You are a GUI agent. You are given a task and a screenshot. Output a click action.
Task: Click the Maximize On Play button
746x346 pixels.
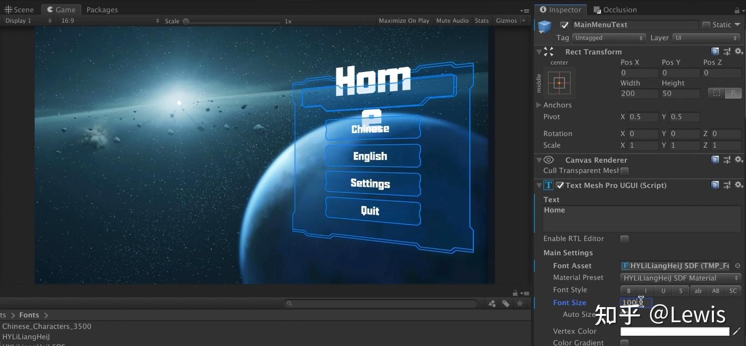point(404,20)
